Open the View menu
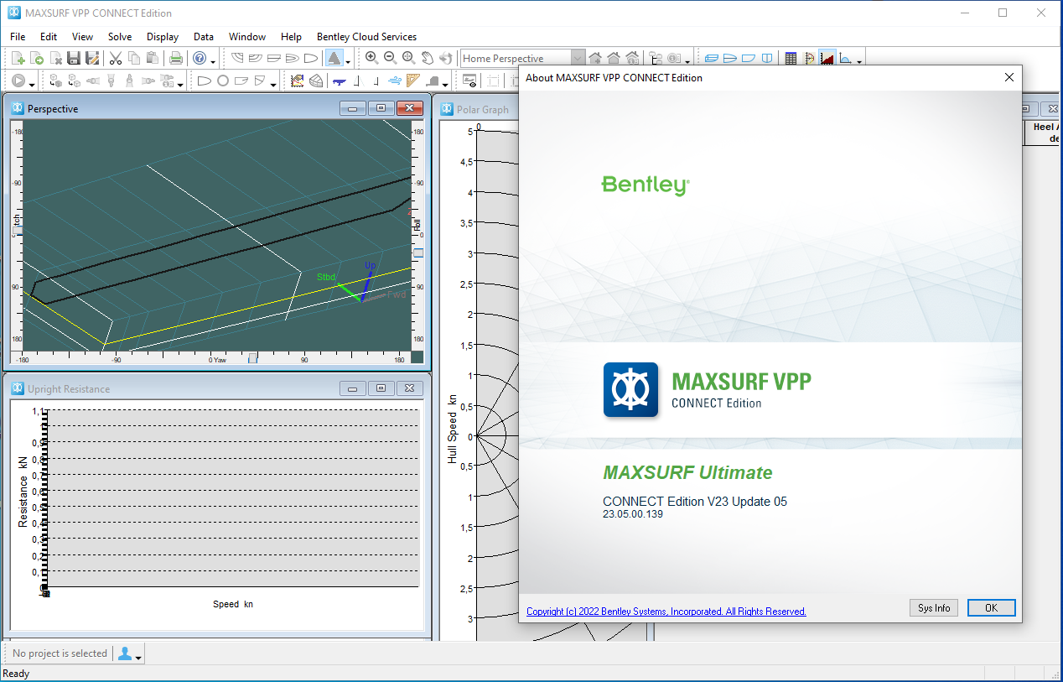 pos(82,37)
